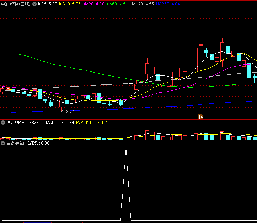
Task: Click the 3.74 lowest price marker
Action: 67,111
